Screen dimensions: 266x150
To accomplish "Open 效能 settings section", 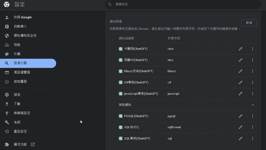I will click(x=28, y=45).
